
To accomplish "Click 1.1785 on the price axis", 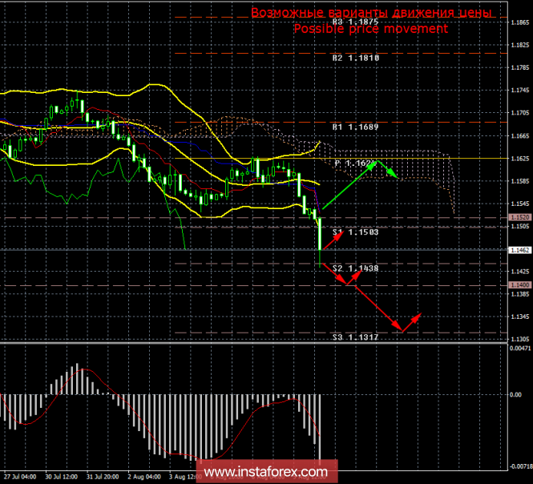I will tap(520, 68).
